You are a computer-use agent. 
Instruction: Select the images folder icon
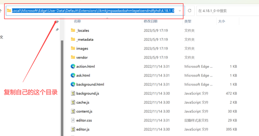click(73, 48)
